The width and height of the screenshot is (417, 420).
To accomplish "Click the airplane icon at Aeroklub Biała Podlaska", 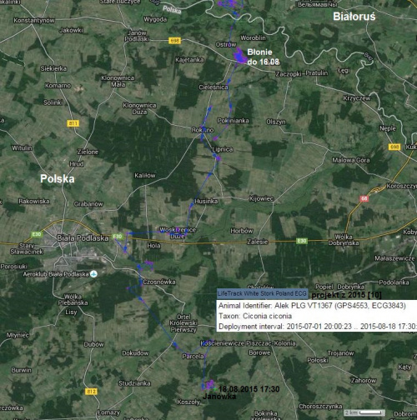I will [94, 274].
